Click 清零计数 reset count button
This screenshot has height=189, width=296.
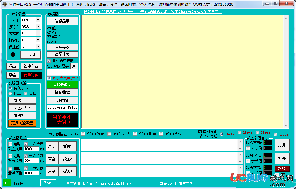62,54
